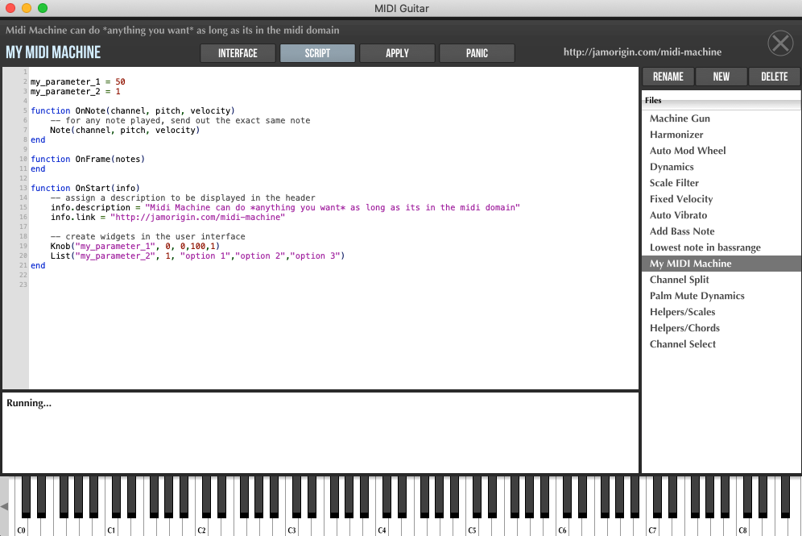Click line number 23 in the gutter

(x=23, y=285)
